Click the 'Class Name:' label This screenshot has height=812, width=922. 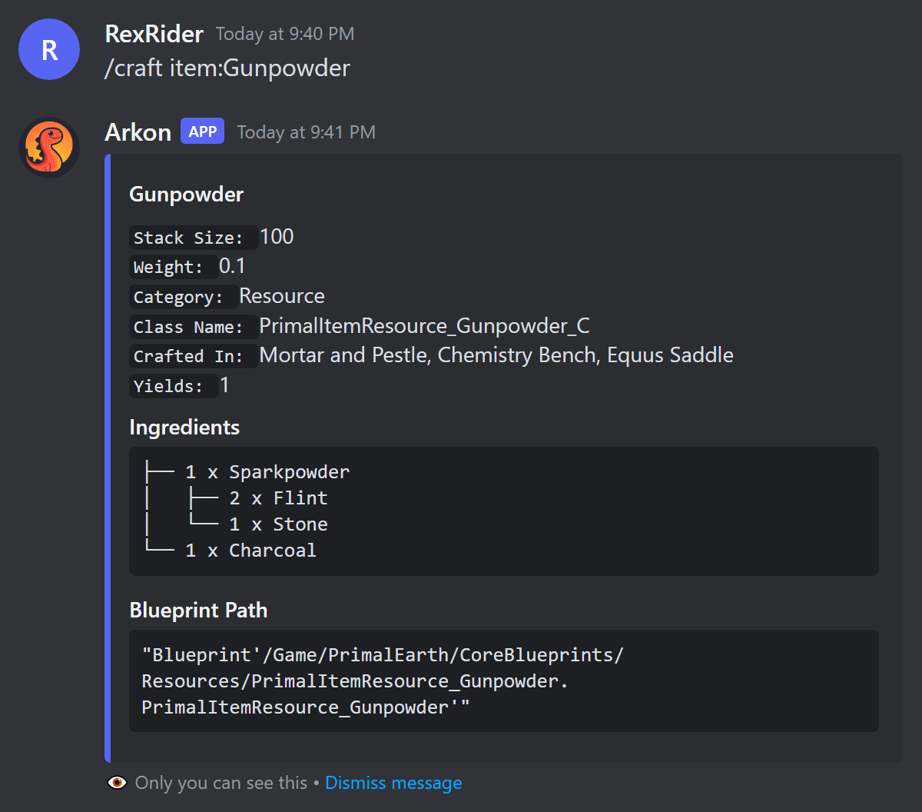[194, 327]
